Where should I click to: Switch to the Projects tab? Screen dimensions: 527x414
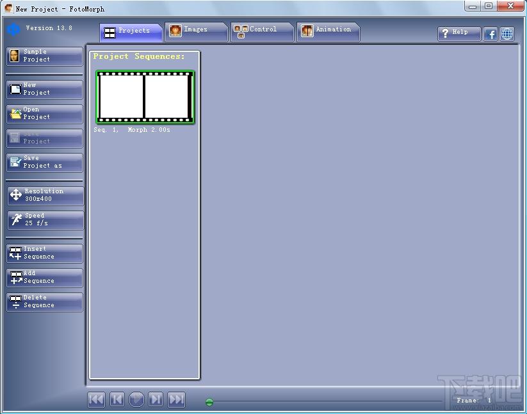tap(131, 33)
